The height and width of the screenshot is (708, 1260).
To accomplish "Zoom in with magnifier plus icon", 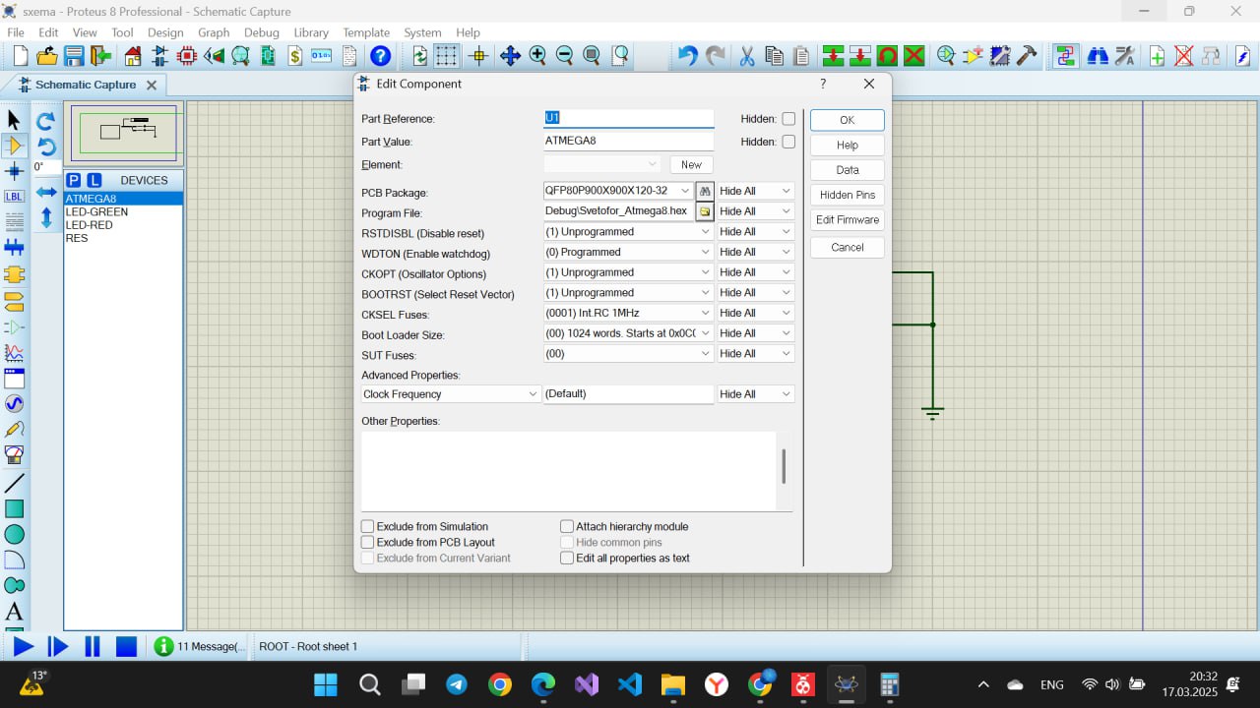I will pyautogui.click(x=537, y=56).
